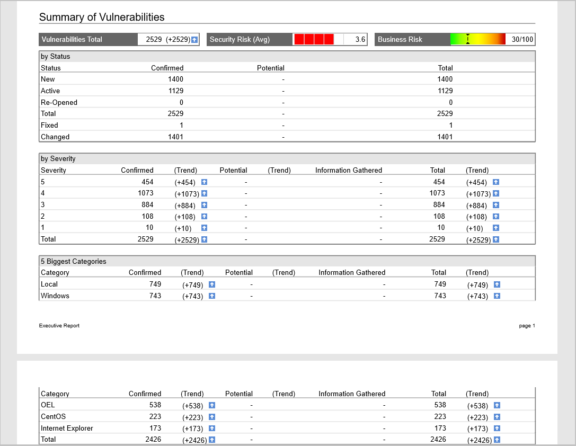Click the total trend arrow for severity 1
Screen dimensions: 576x446
(496, 228)
